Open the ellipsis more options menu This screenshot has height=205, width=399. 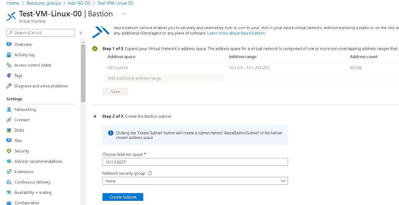pyautogui.click(x=123, y=14)
